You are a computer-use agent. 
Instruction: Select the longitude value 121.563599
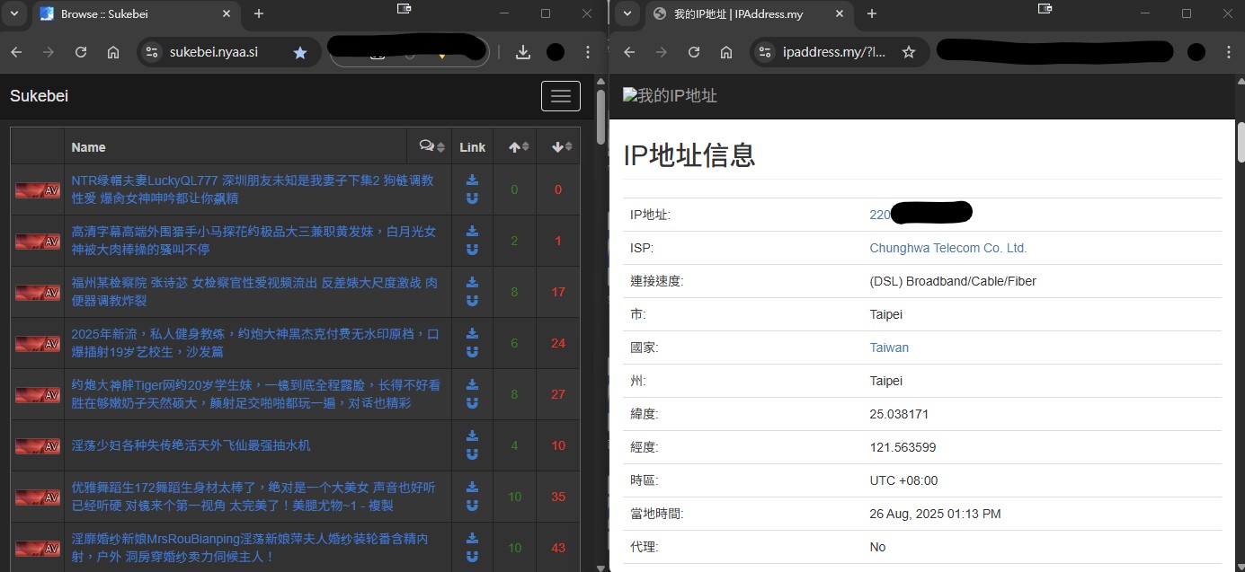(x=903, y=447)
